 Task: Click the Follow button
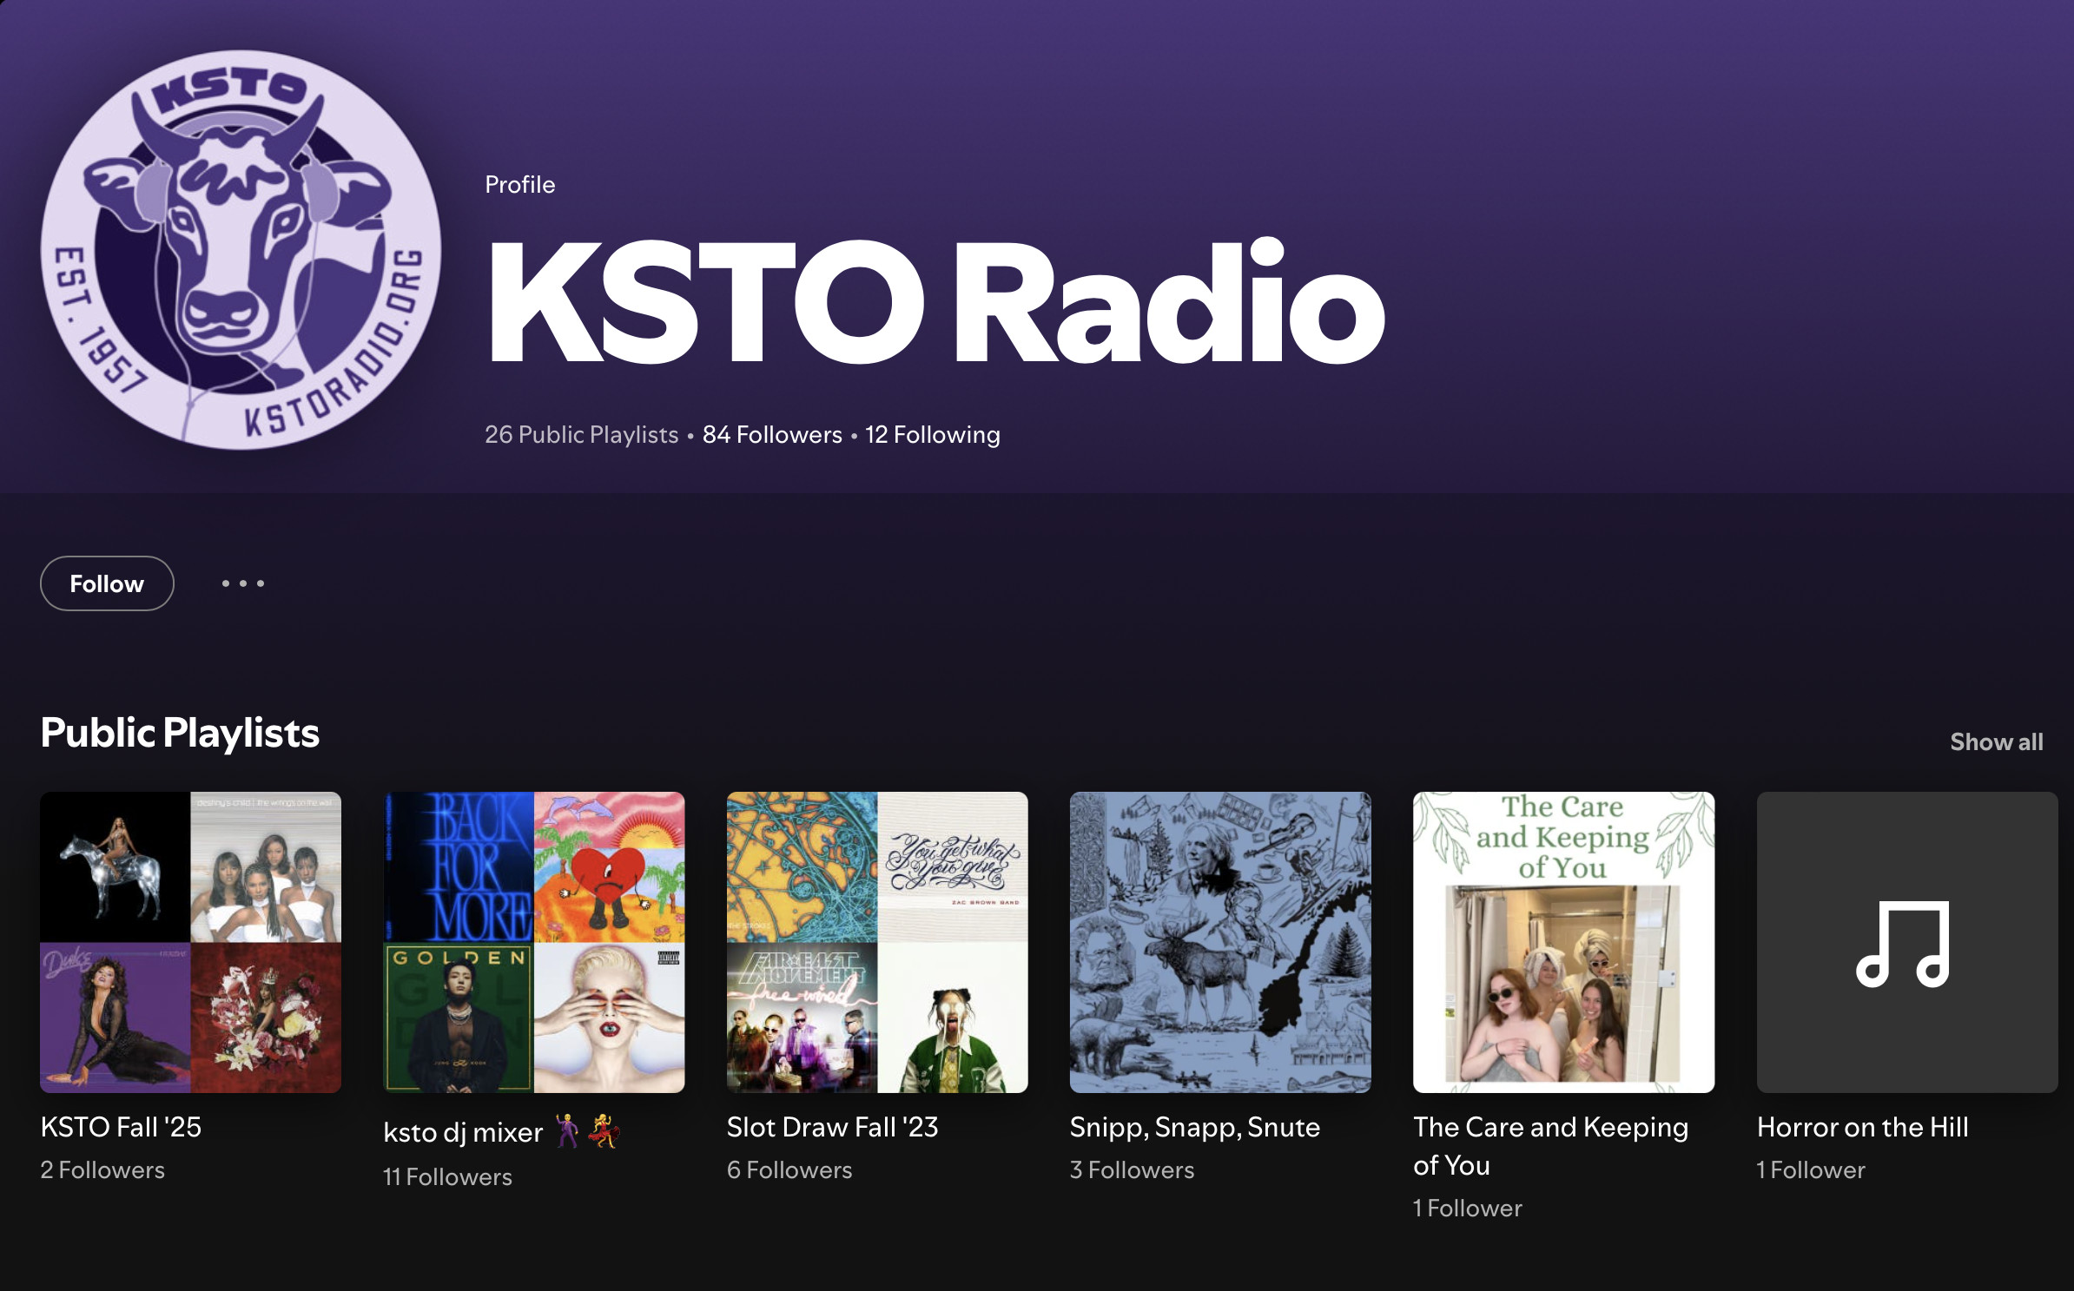(107, 583)
